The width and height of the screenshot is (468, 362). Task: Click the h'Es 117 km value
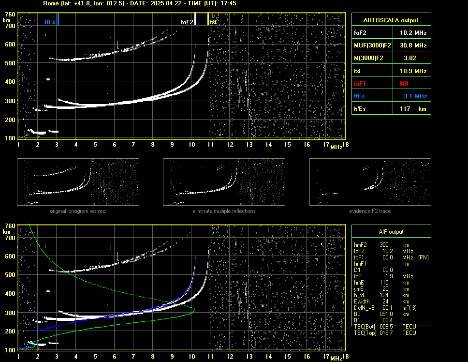point(413,109)
